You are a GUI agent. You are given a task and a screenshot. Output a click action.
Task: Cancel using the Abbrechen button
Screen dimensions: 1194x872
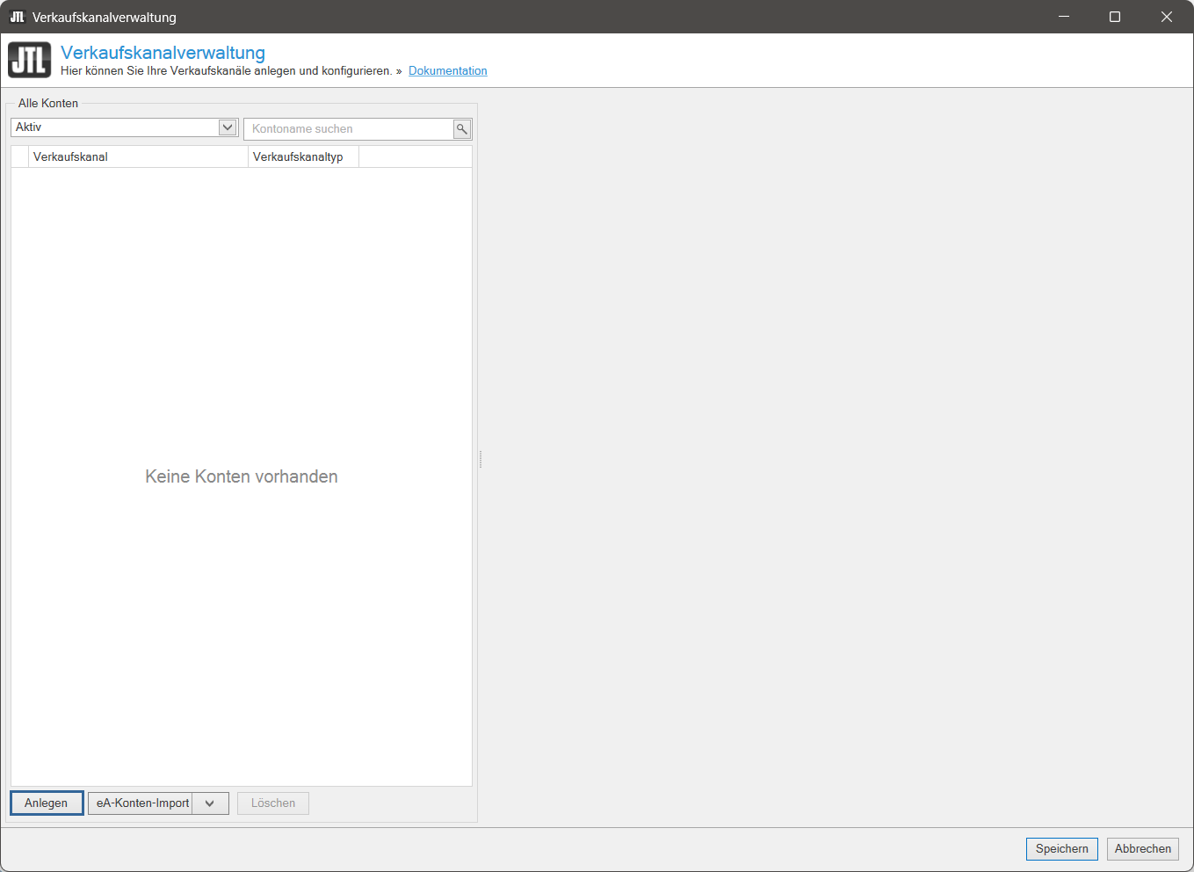click(1142, 849)
